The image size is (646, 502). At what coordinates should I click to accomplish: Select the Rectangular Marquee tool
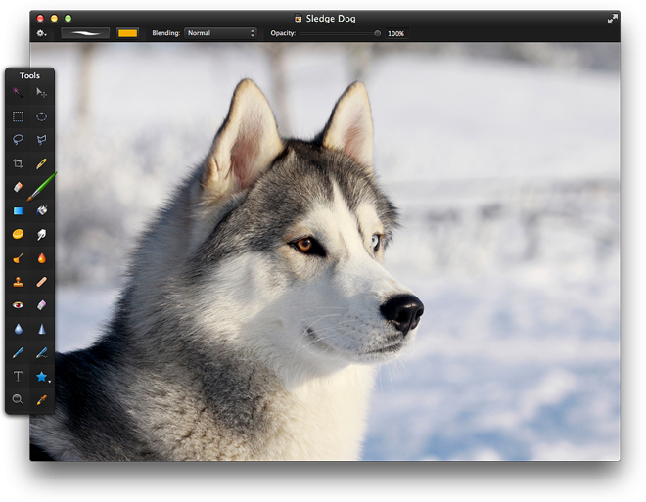18,116
